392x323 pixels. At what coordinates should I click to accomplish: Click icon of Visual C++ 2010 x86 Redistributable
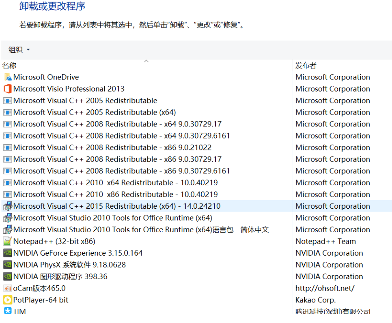[x=7, y=195]
